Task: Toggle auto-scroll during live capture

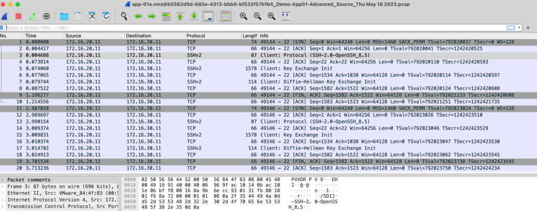Action: click(208, 16)
